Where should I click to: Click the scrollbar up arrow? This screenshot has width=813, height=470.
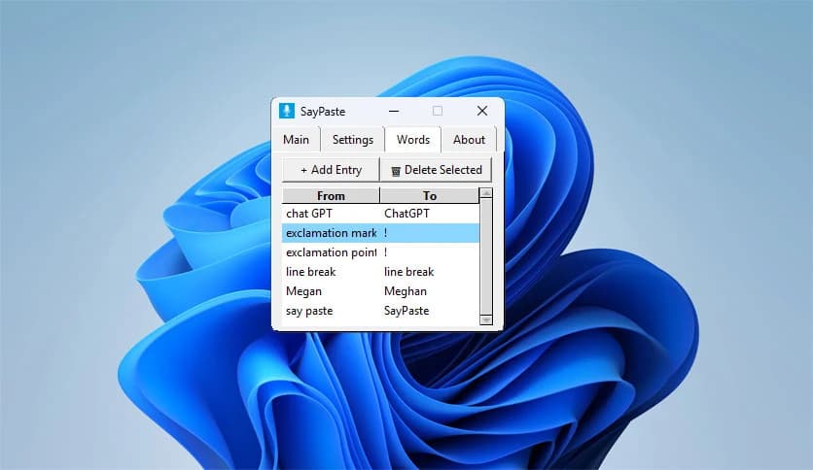(x=486, y=193)
